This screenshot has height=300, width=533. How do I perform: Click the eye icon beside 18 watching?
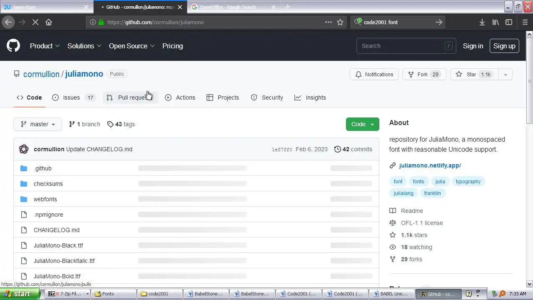pos(392,247)
